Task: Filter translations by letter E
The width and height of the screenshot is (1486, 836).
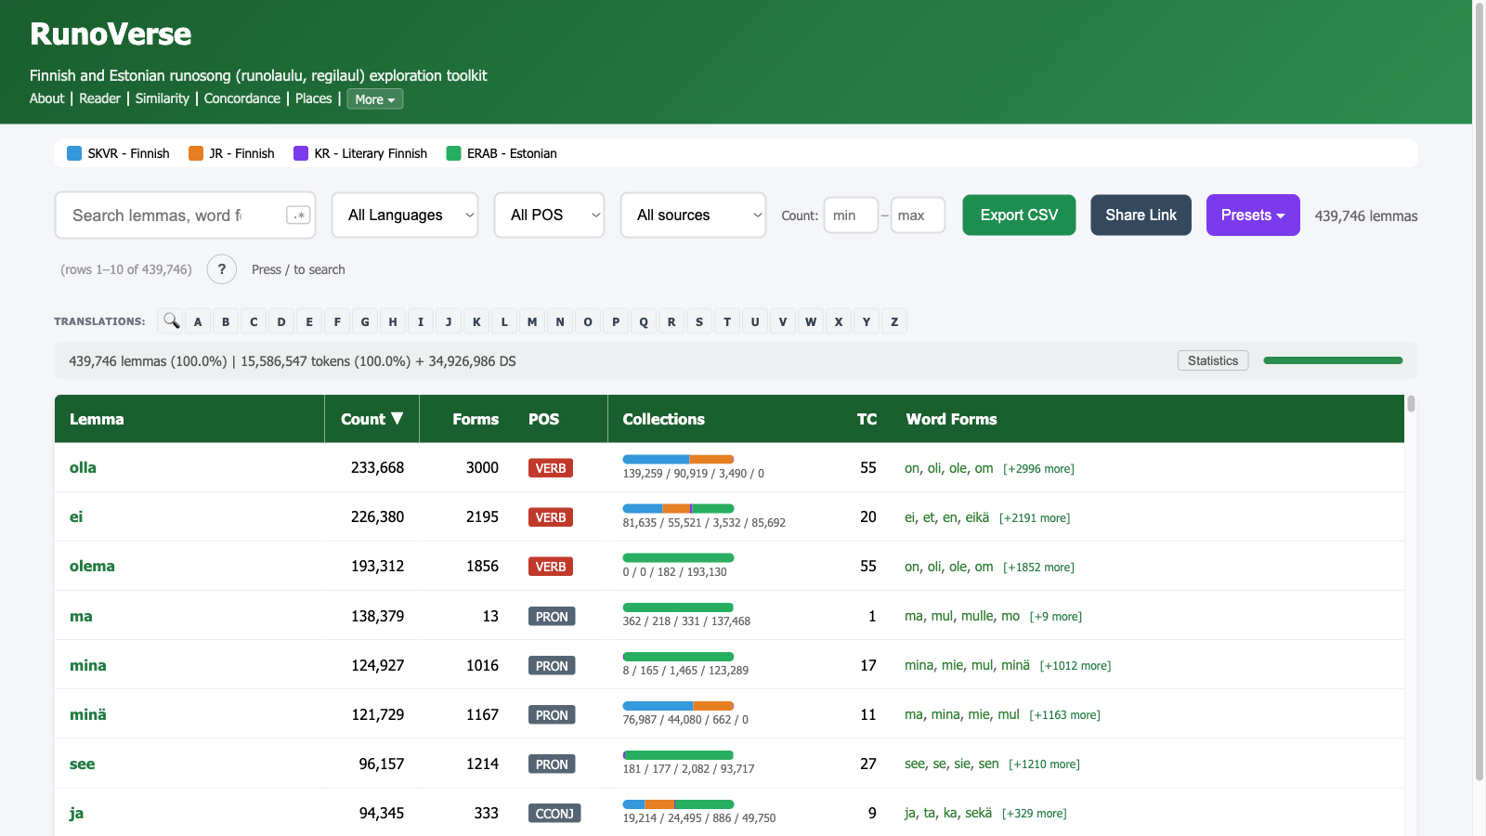Action: point(309,321)
